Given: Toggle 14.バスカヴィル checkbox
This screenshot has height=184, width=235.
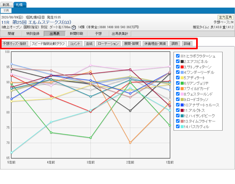Looking at the screenshot, I should (178, 126).
